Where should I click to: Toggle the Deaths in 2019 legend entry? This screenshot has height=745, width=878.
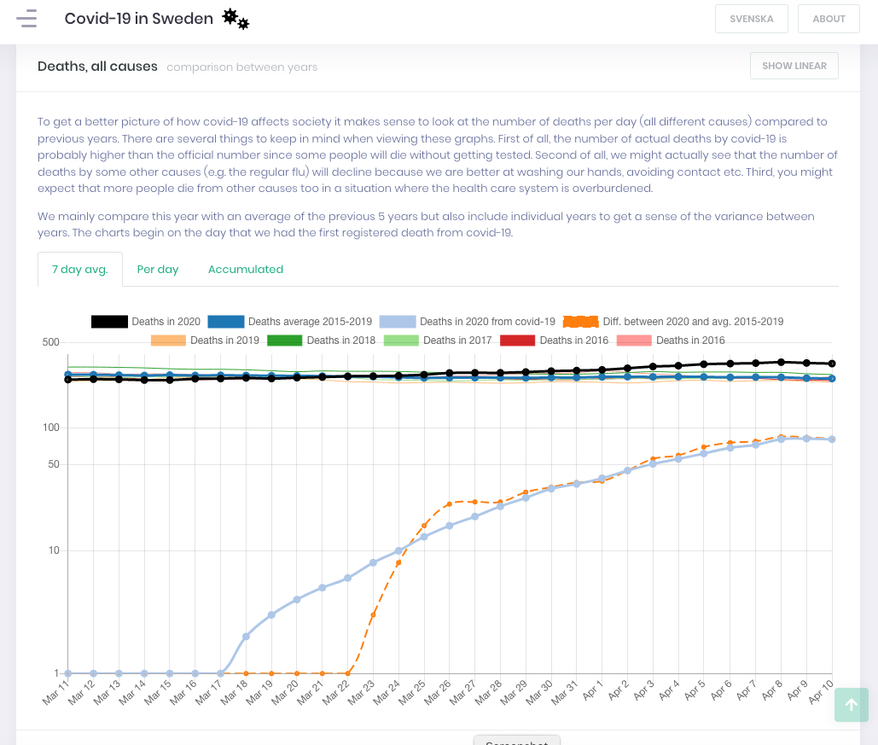[x=205, y=340]
